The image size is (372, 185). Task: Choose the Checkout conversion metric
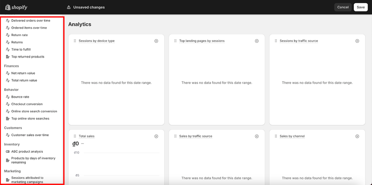click(27, 104)
